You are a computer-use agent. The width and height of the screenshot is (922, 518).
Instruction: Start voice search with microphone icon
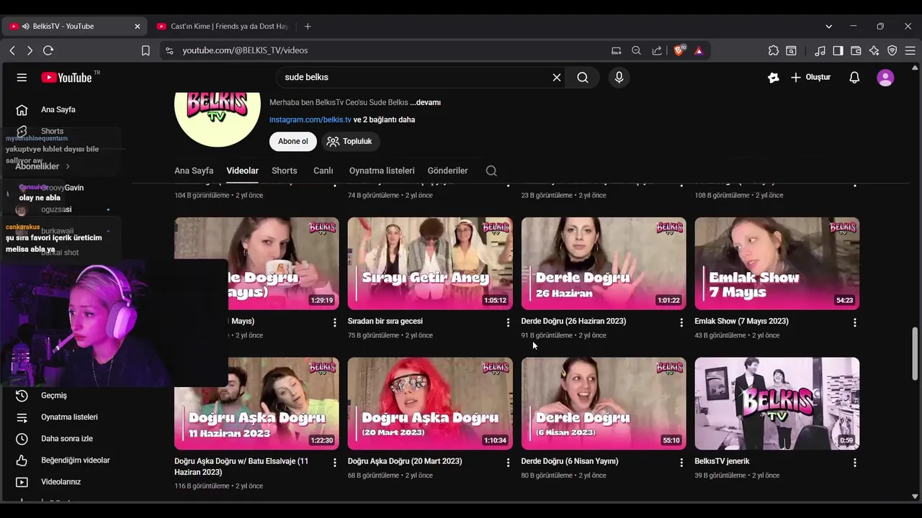[x=619, y=78]
